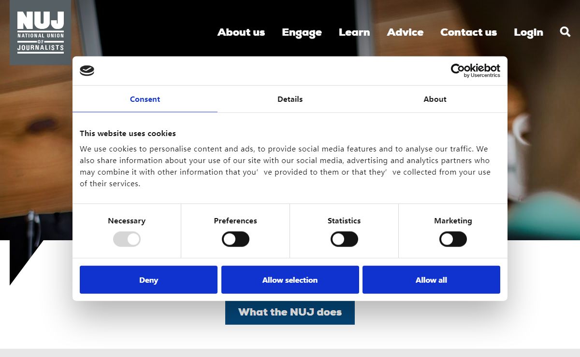Click the Cookiebot by Usercentrics logo
Image resolution: width=580 pixels, height=357 pixels.
click(475, 70)
